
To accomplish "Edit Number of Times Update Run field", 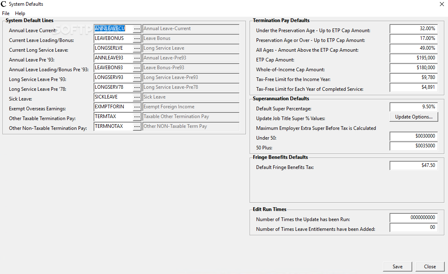I will point(414,218).
